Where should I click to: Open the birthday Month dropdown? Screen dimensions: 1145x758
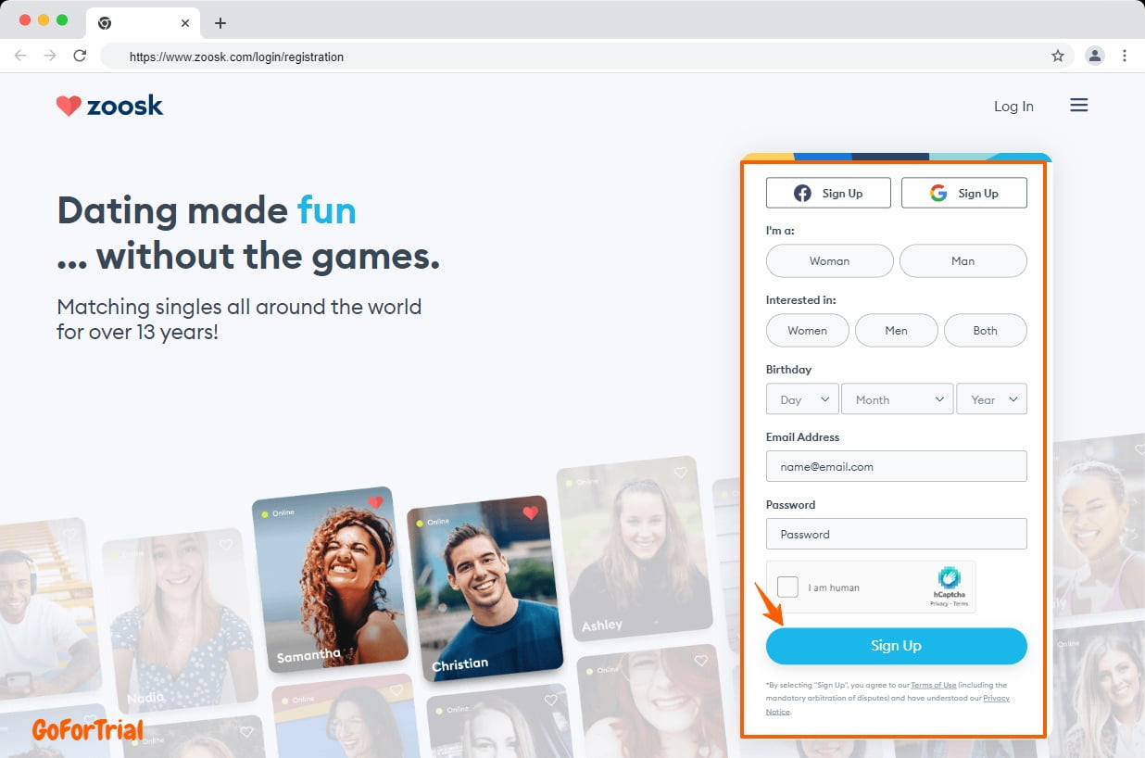[x=898, y=399]
